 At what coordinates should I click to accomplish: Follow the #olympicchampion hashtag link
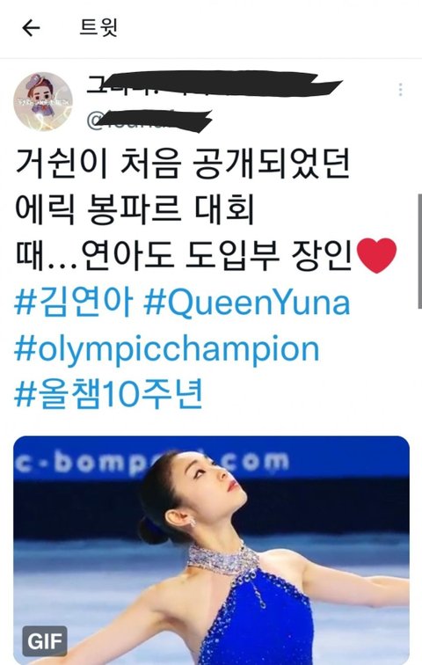(x=166, y=349)
